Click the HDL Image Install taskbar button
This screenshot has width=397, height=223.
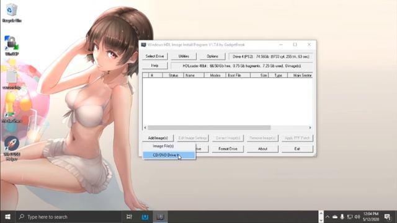point(160,217)
